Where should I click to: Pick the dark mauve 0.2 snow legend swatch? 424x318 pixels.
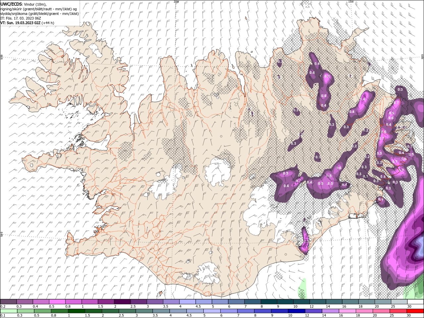8,302
